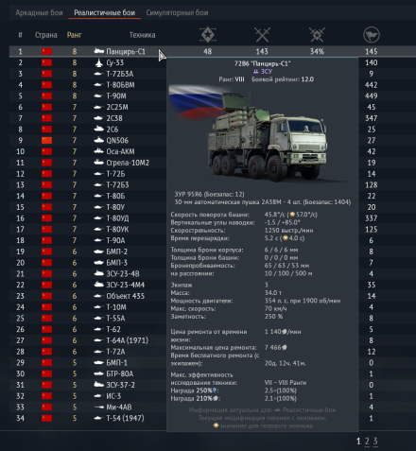Click the БТР-80А vehicle icon
This screenshot has height=451, width=416.
point(99,373)
